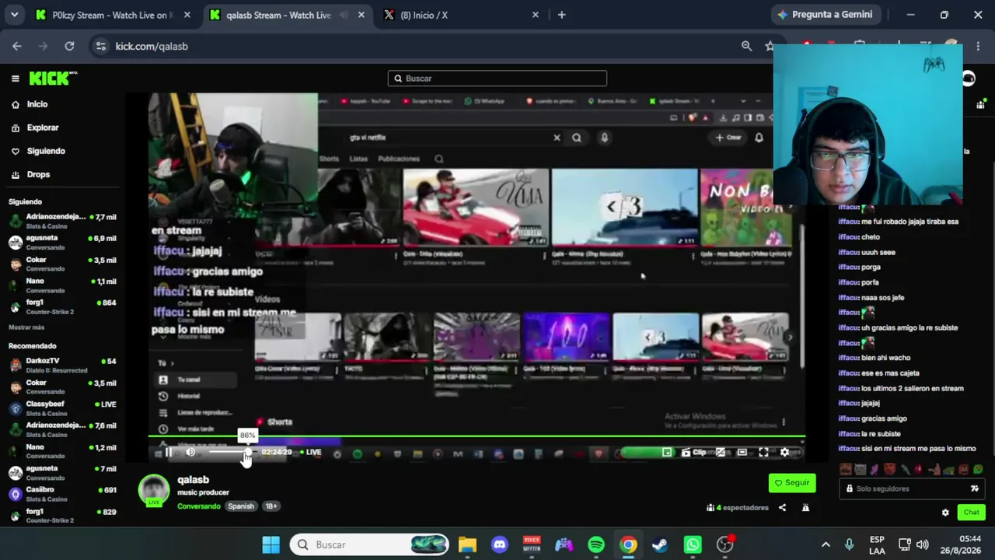Viewport: 995px width, 560px height.
Task: Open network settings in system tray
Action: coord(905,544)
